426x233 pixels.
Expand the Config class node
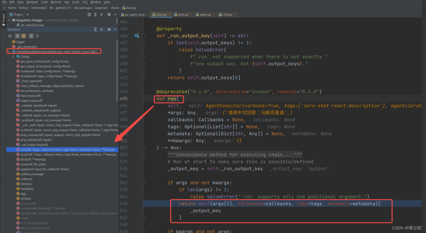point(13,57)
